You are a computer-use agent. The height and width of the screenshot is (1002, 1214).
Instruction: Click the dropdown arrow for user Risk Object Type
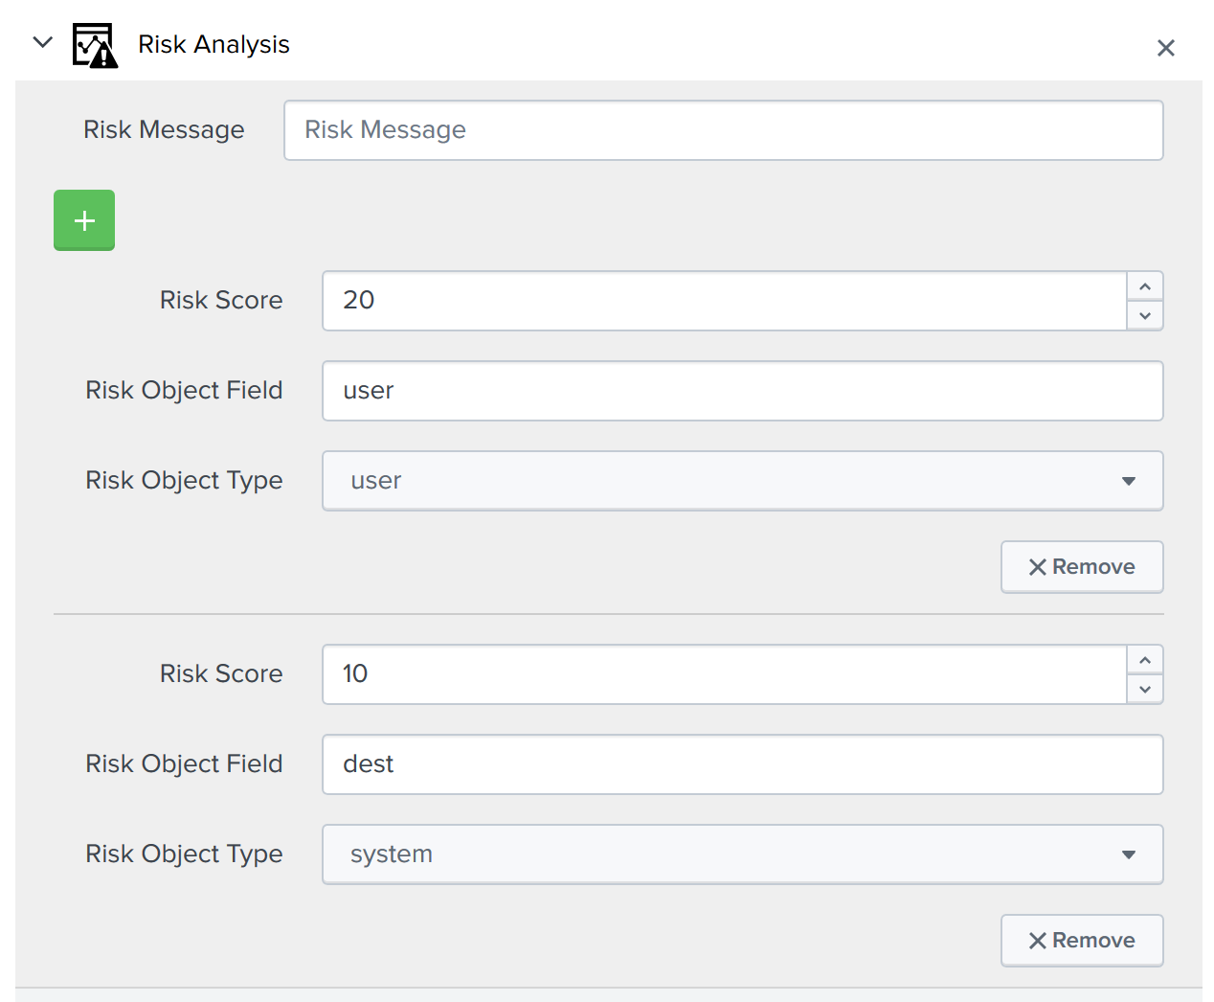tap(1130, 481)
